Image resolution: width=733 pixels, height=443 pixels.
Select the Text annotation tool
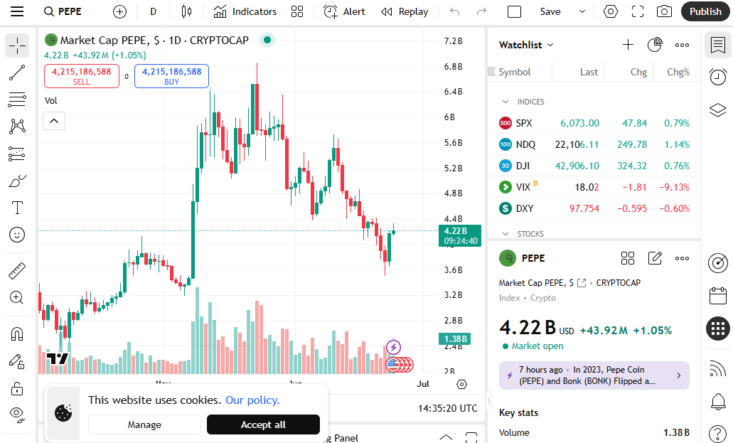click(17, 207)
